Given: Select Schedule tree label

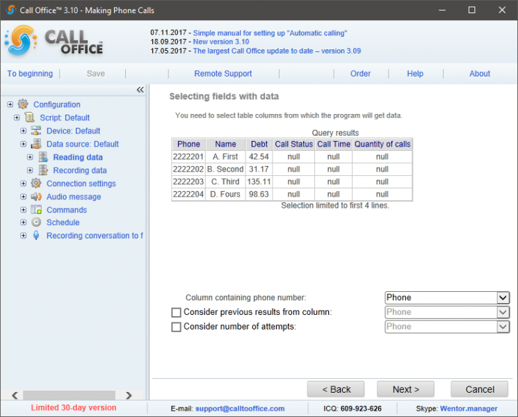Looking at the screenshot, I should (x=63, y=222).
